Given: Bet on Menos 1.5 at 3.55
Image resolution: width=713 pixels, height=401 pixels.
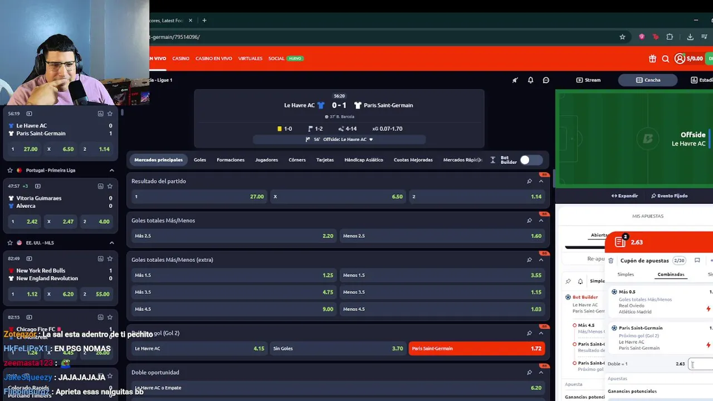Looking at the screenshot, I should [x=442, y=275].
